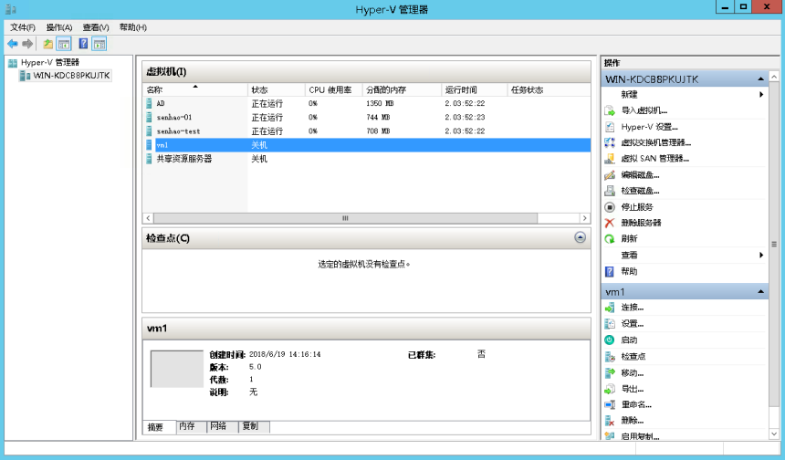Select the vm1 virtual machine row
Image resolution: width=785 pixels, height=460 pixels.
[366, 145]
